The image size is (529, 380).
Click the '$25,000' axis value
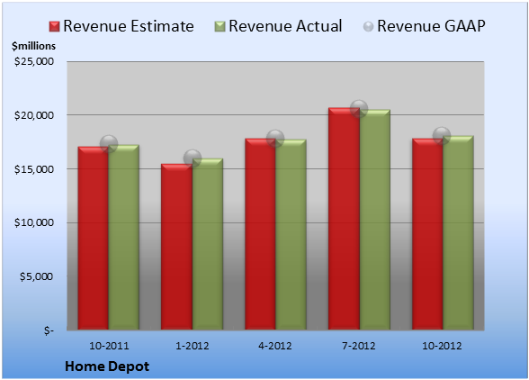pyautogui.click(x=34, y=61)
